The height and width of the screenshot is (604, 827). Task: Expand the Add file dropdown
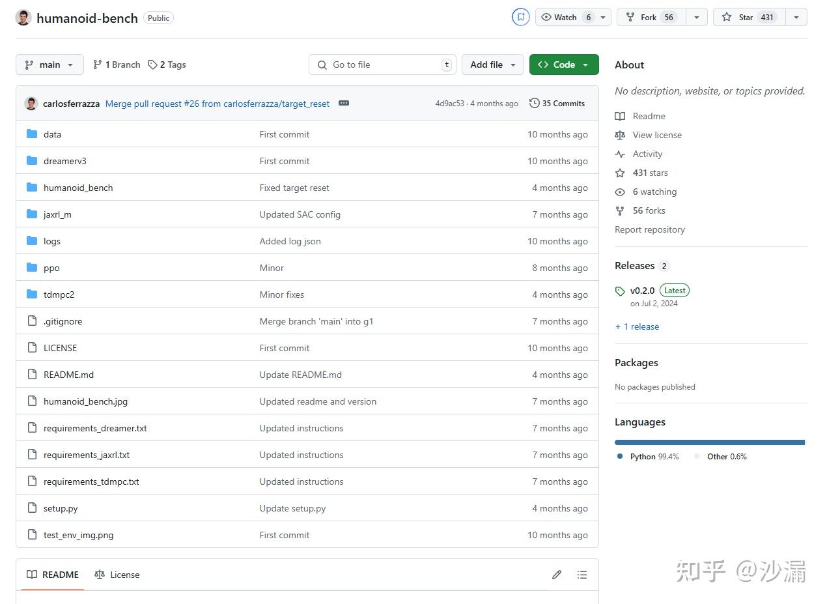pos(493,65)
